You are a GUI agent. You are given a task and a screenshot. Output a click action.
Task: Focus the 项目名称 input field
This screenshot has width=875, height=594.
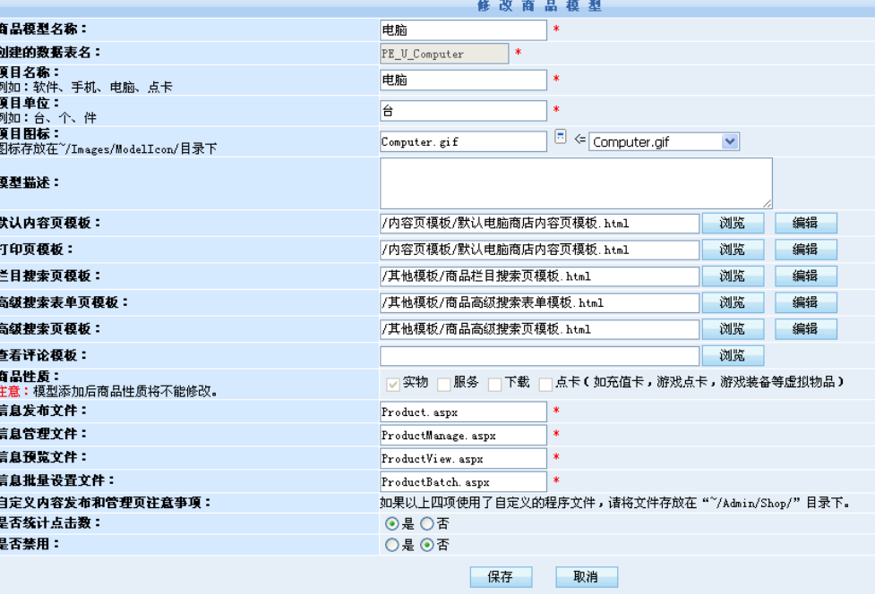click(463, 80)
